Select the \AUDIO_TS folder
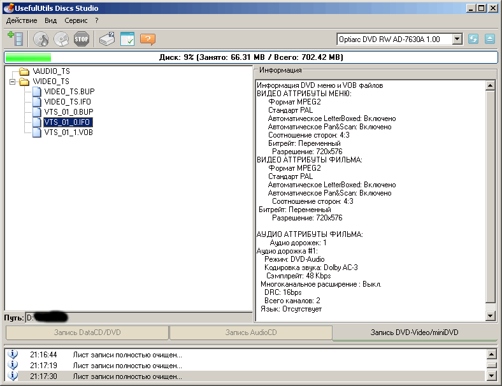502x386 pixels. 51,71
